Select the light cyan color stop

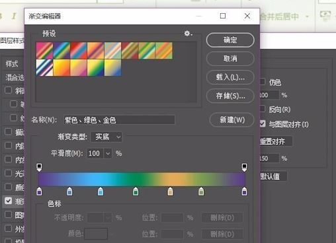[x=101, y=191]
